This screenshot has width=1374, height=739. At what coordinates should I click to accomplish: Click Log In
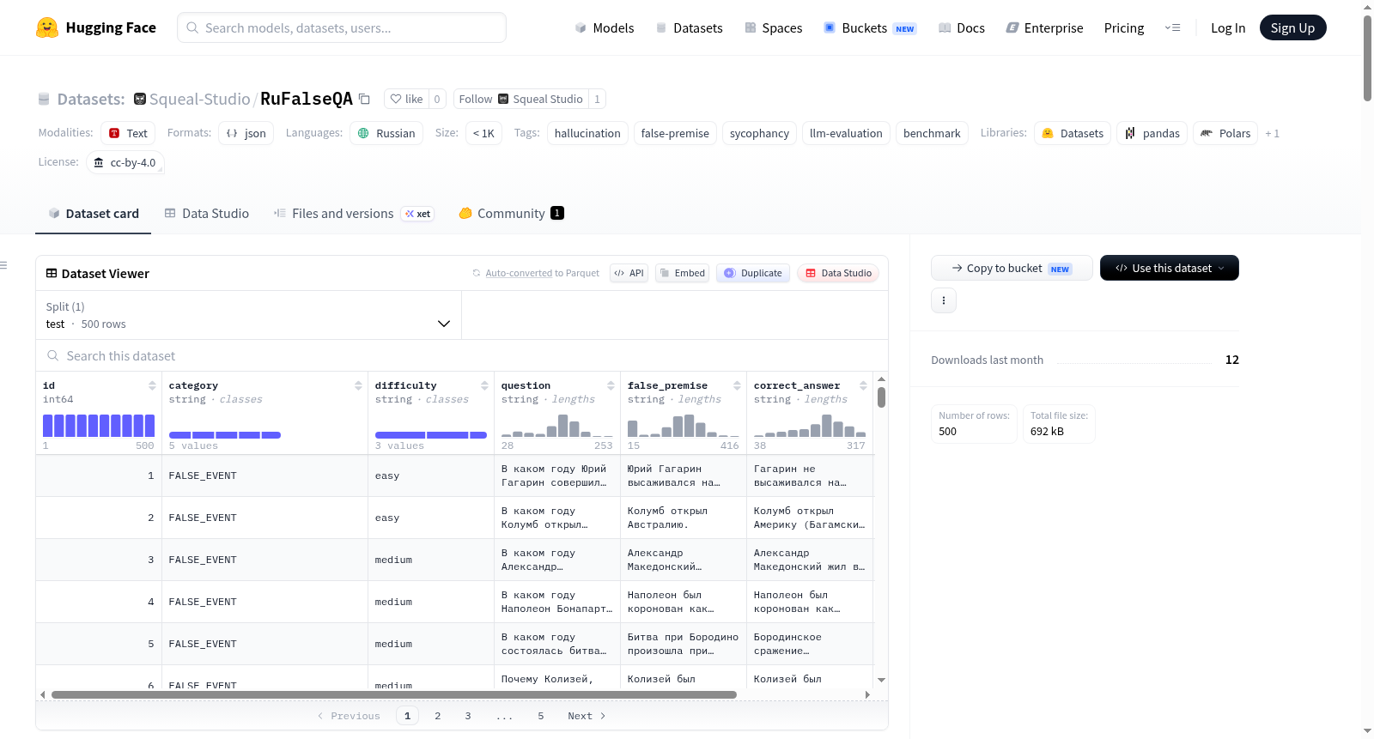1228,27
